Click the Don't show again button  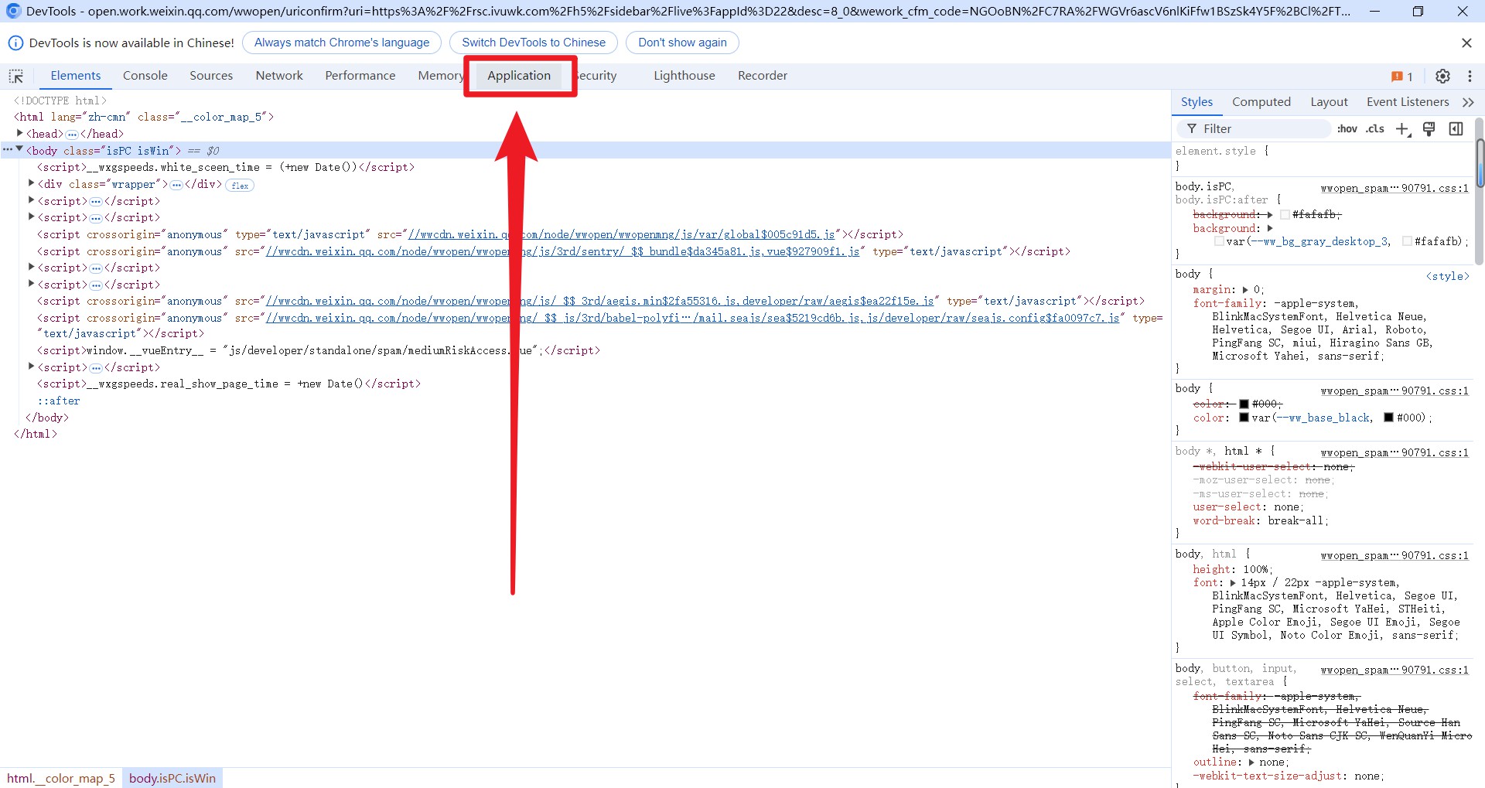coord(682,43)
